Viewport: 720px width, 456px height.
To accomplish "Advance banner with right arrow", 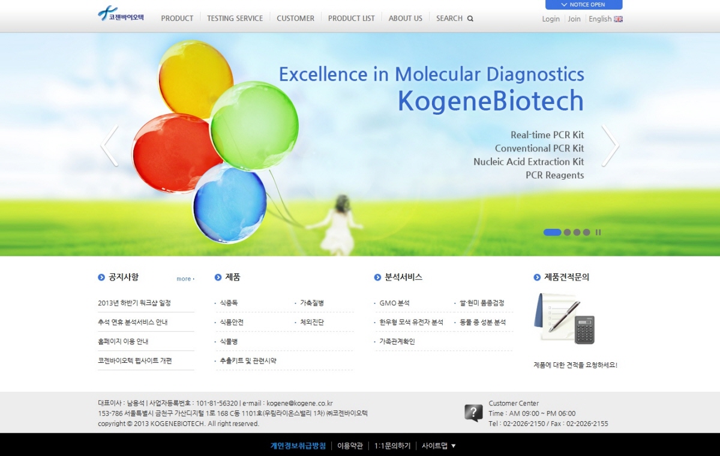I will [610, 146].
